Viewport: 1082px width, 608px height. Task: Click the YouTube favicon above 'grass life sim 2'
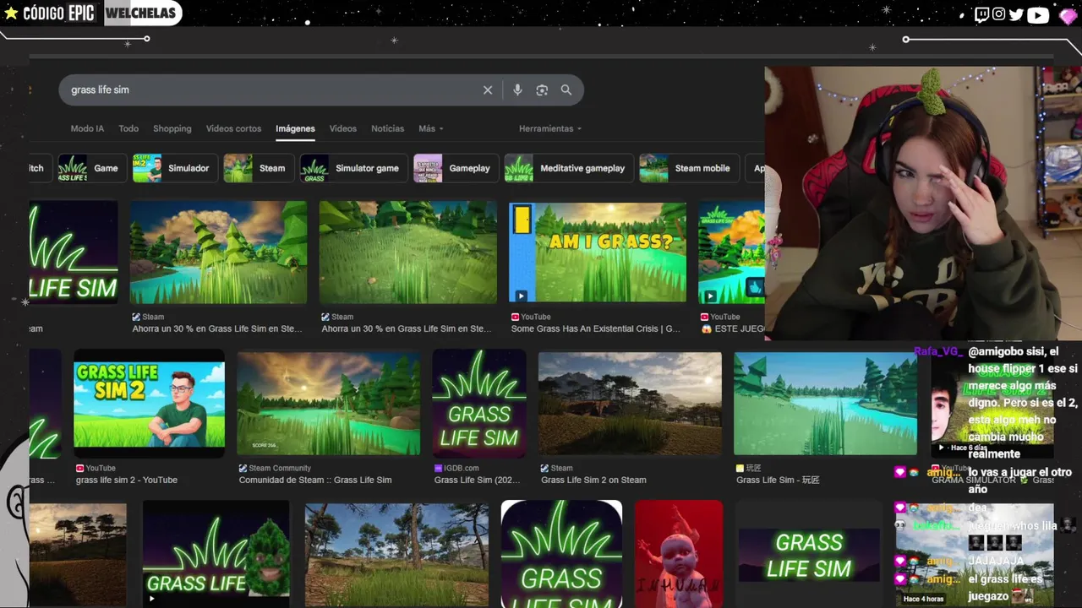point(79,468)
